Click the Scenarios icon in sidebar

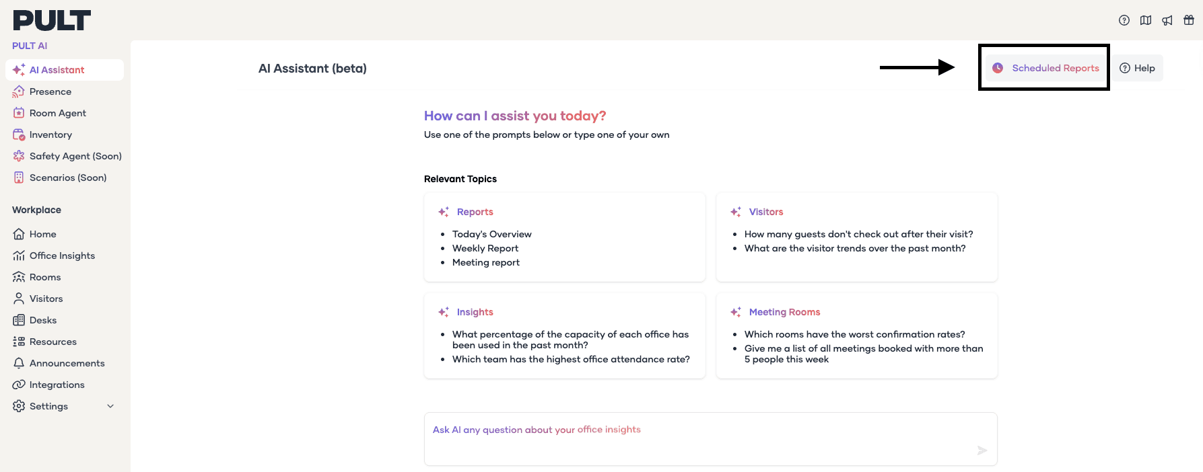click(19, 178)
